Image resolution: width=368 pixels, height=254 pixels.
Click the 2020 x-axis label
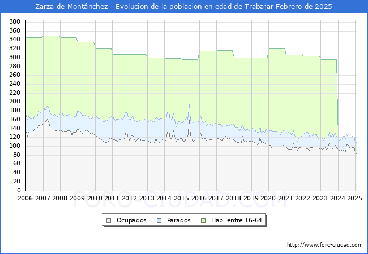coord(268,198)
